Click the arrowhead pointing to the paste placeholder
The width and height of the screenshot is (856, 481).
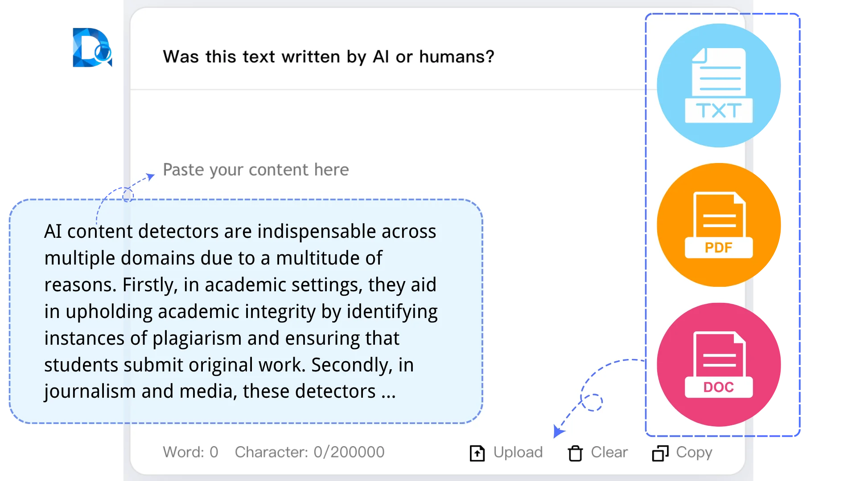click(151, 177)
